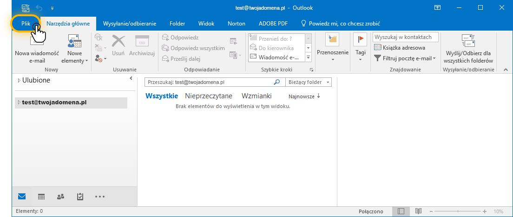The height and width of the screenshot is (217, 513).
Task: Open the Tasks clipboard icon
Action: coord(80,197)
